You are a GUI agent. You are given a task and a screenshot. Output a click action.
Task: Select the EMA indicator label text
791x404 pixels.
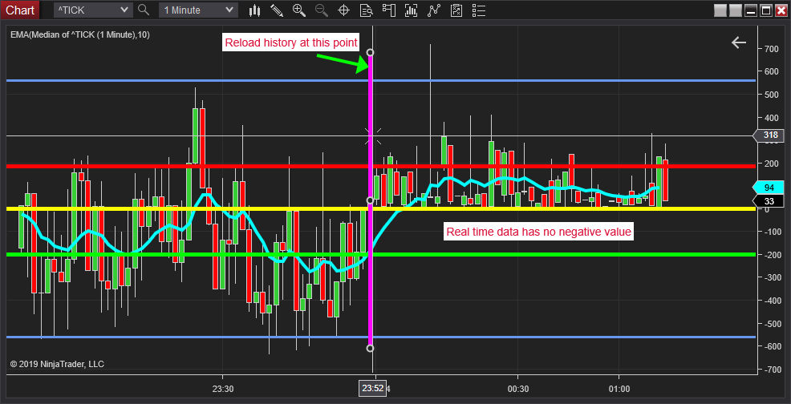tap(80, 34)
